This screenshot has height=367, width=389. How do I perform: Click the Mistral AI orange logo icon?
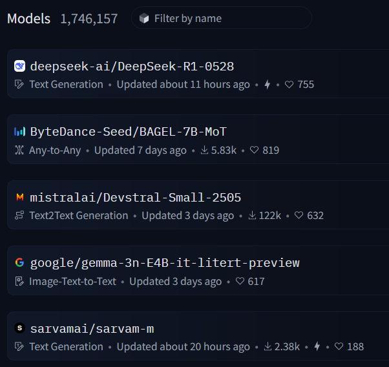pos(19,197)
